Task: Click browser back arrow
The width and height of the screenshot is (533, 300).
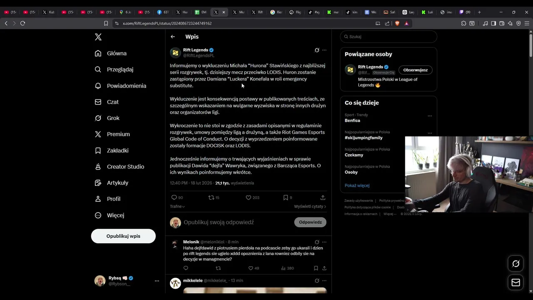Action: pyautogui.click(x=6, y=23)
